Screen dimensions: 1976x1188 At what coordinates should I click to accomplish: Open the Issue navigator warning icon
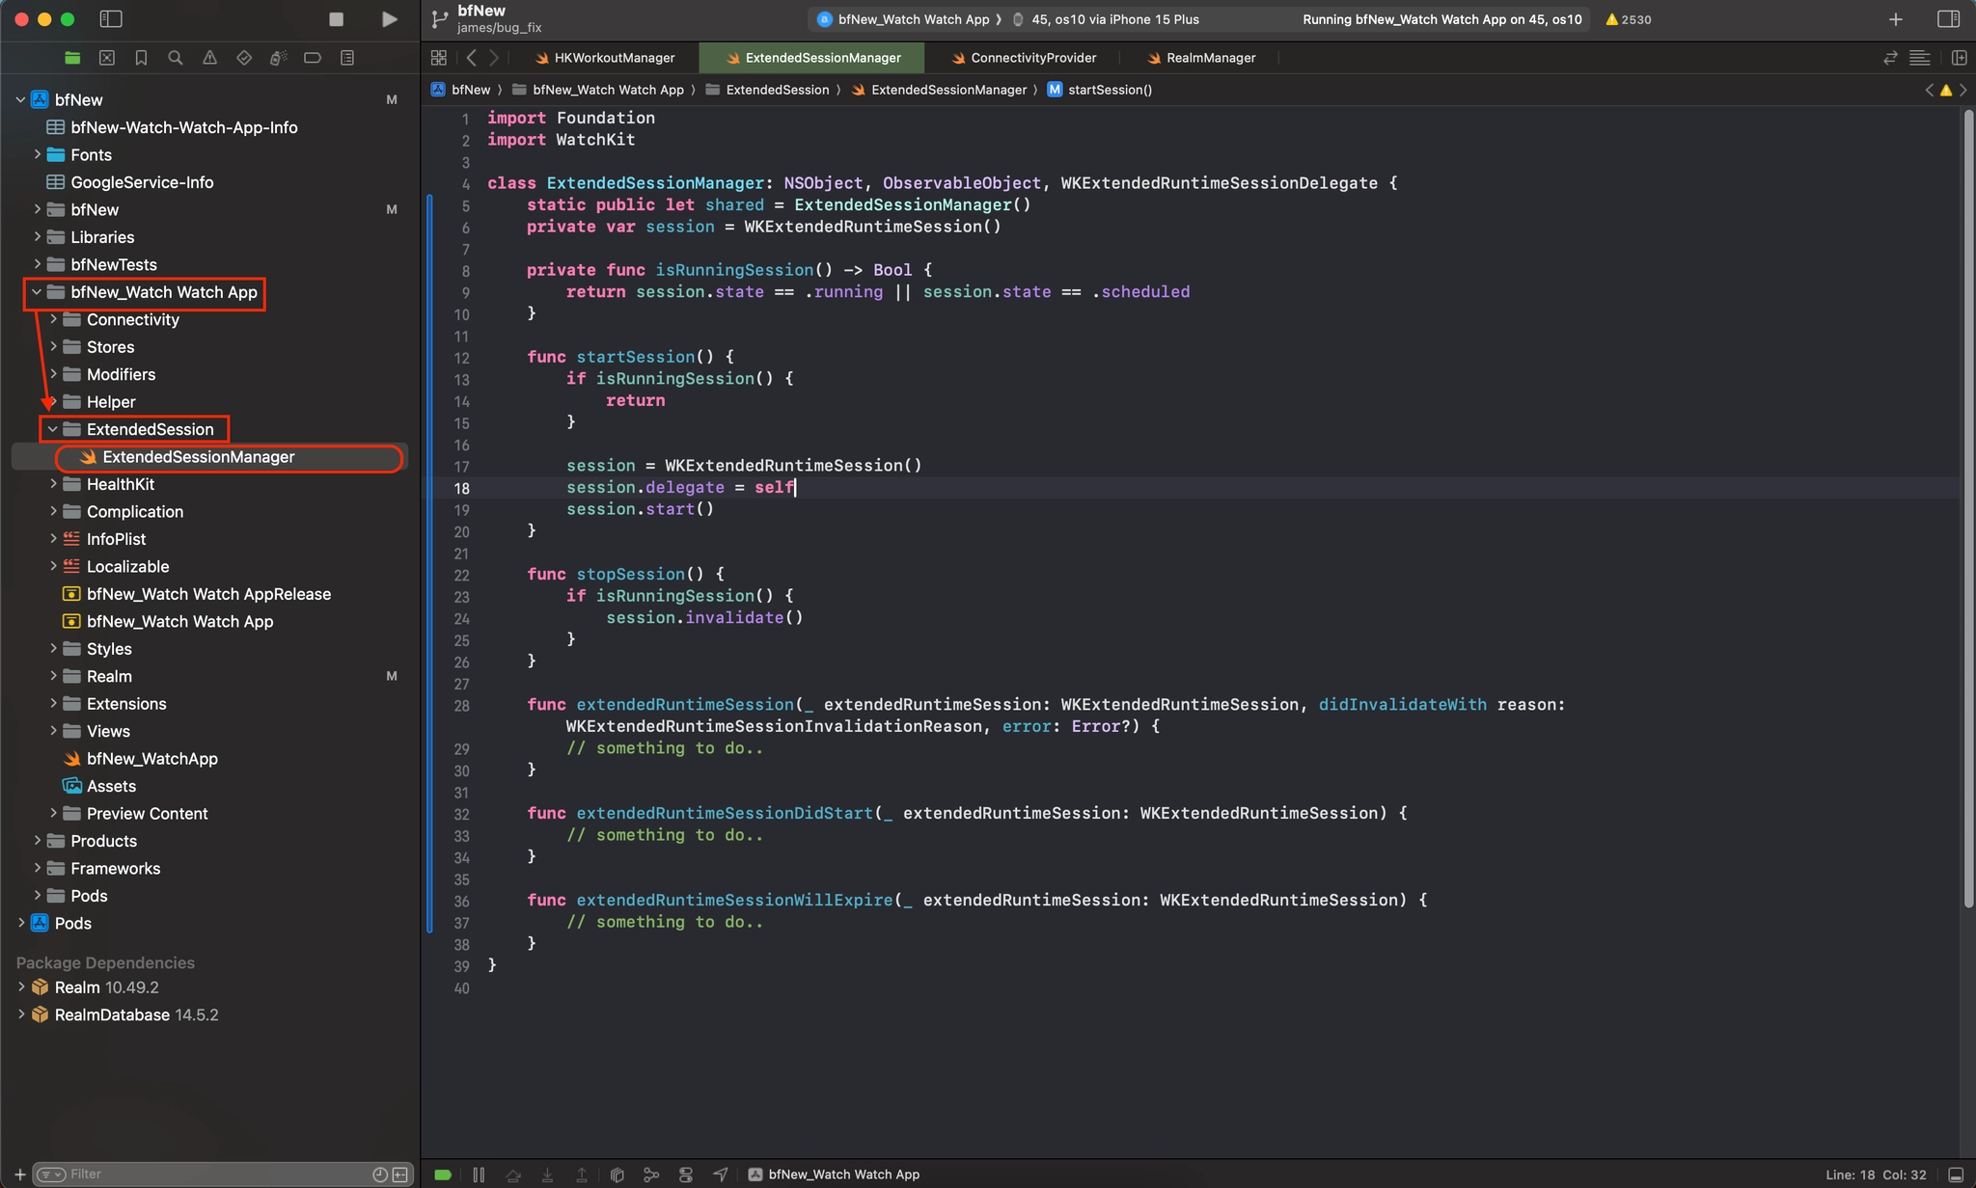[209, 58]
